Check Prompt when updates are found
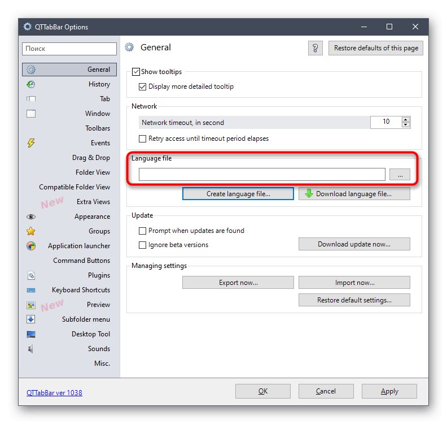This screenshot has height=424, width=447. point(142,231)
